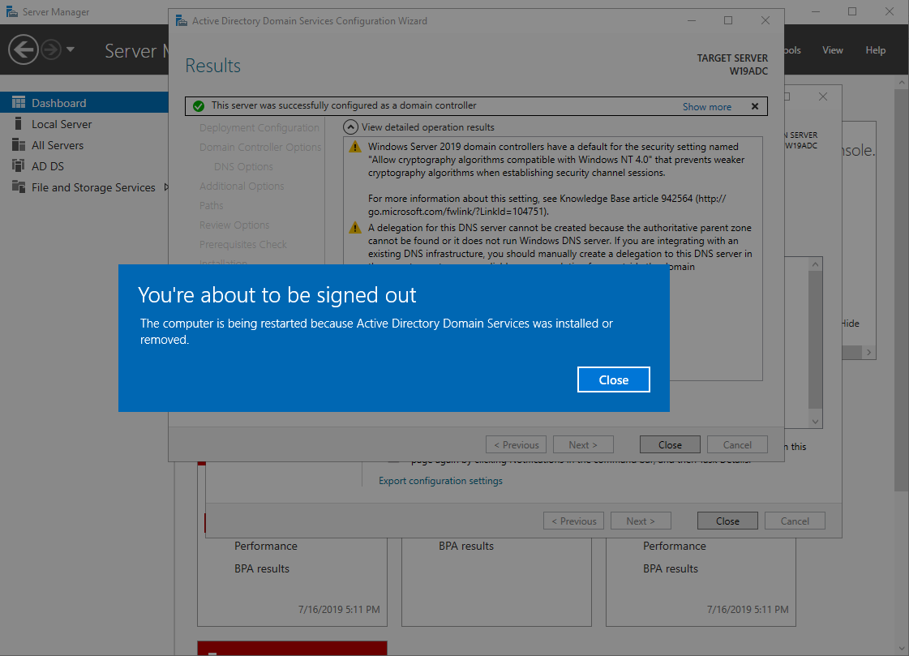Click the Export configuration settings link

tap(440, 480)
